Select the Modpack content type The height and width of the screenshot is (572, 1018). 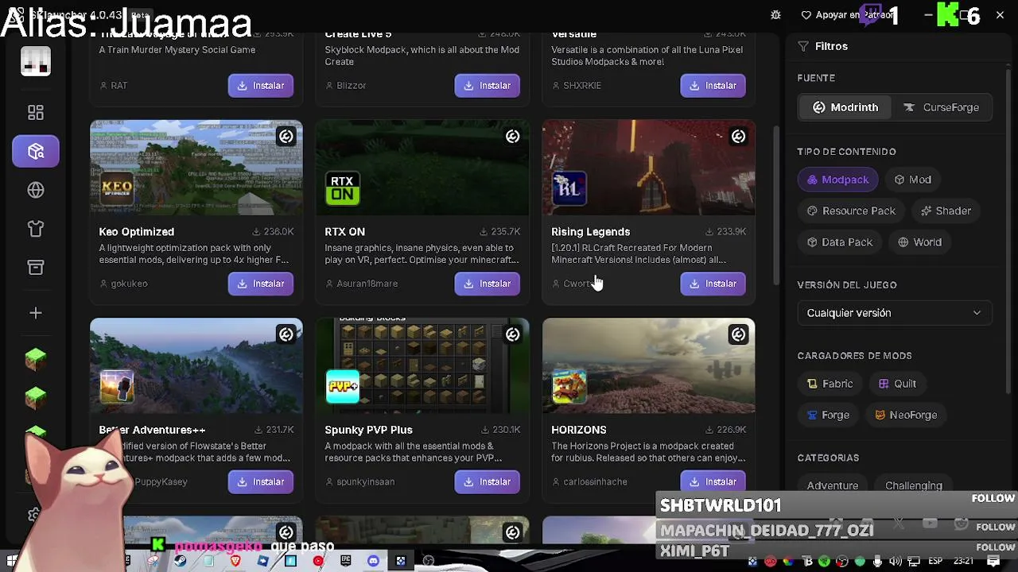point(837,180)
